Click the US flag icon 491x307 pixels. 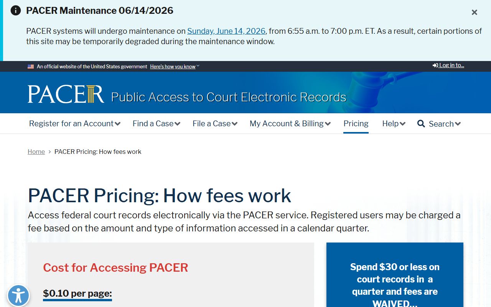[x=31, y=66]
